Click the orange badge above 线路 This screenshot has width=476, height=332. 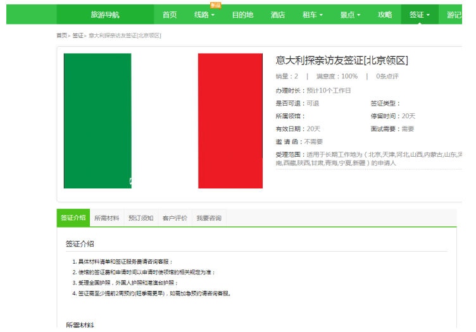click(x=215, y=5)
